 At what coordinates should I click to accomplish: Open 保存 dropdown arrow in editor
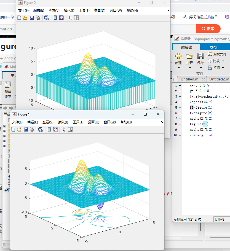(x=200, y=68)
